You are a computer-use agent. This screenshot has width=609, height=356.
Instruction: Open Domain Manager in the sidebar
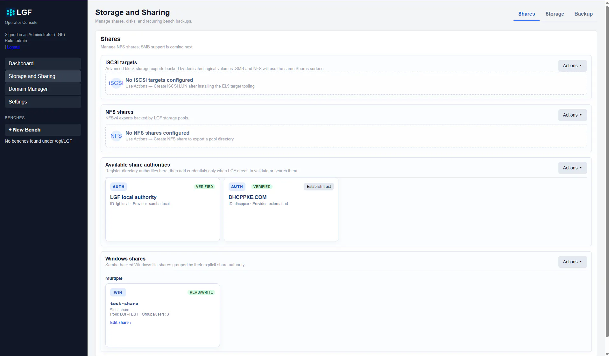[x=43, y=89]
